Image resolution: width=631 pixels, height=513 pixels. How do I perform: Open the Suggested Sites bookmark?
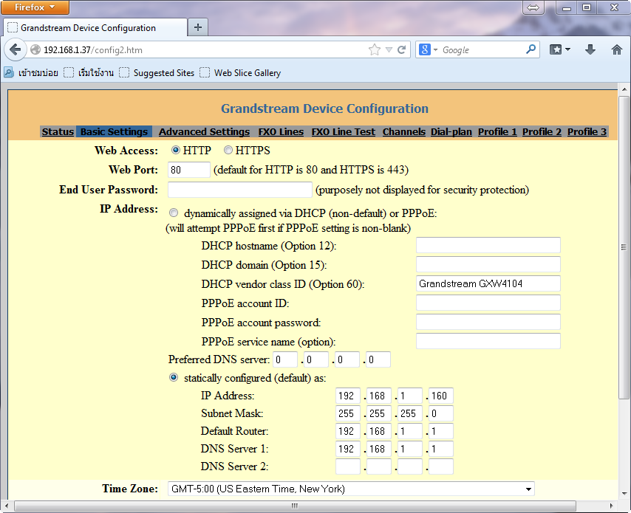pyautogui.click(x=157, y=73)
